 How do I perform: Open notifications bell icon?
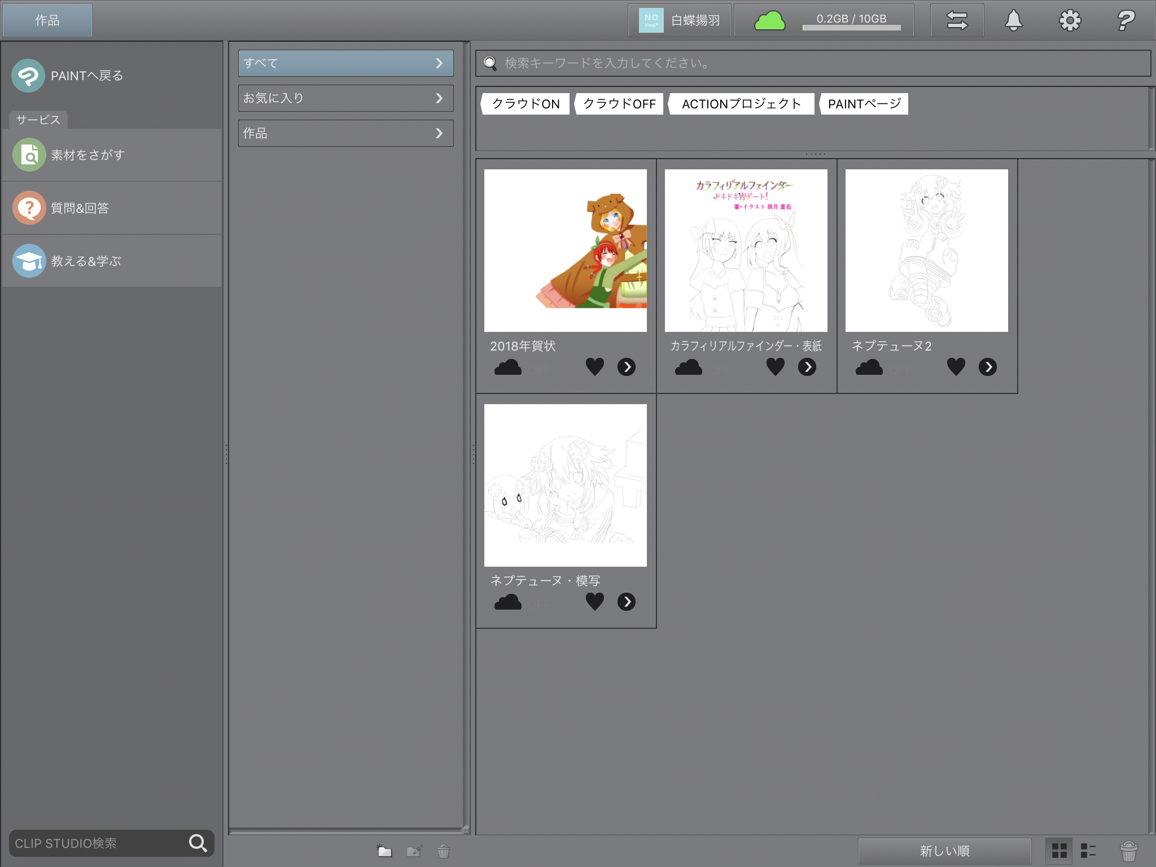coord(1013,21)
